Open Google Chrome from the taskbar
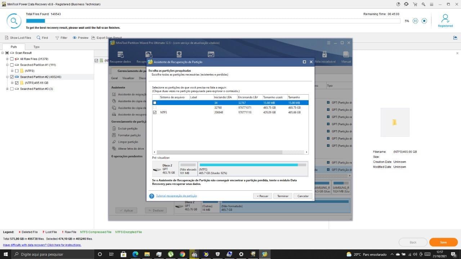The width and height of the screenshot is (461, 259). click(182, 254)
